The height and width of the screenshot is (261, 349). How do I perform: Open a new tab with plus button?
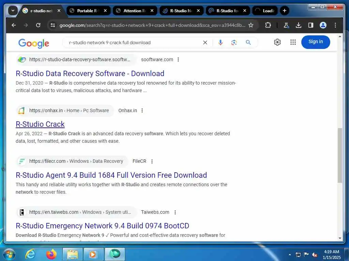click(285, 11)
